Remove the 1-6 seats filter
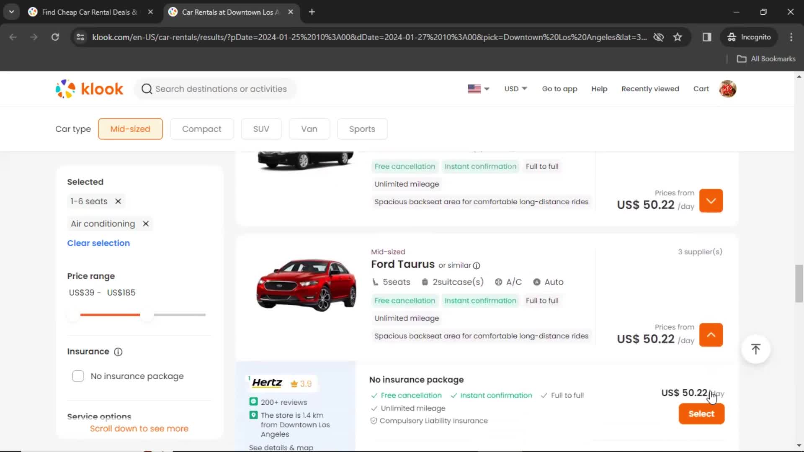 [118, 201]
